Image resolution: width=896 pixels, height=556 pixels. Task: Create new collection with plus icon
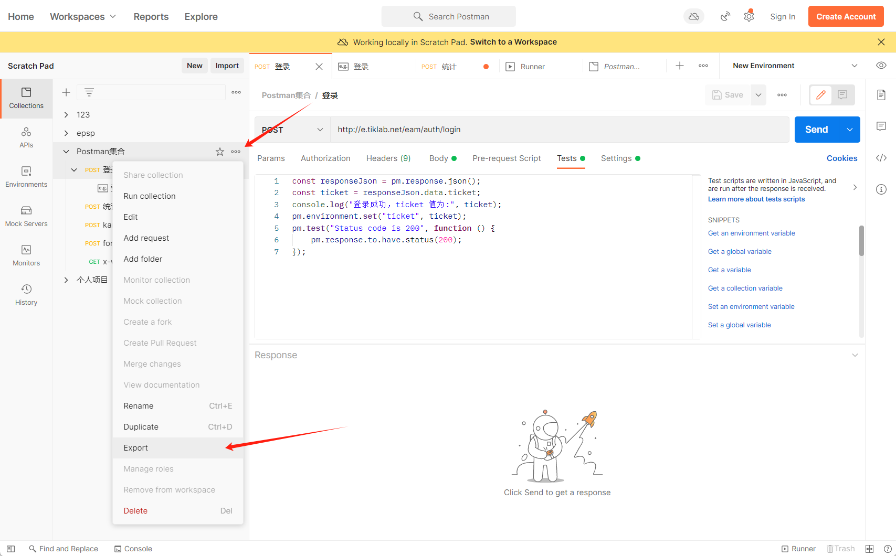click(x=66, y=92)
